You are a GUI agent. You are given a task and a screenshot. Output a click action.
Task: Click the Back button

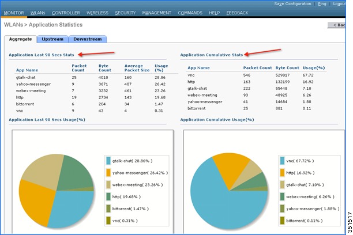[x=337, y=25]
